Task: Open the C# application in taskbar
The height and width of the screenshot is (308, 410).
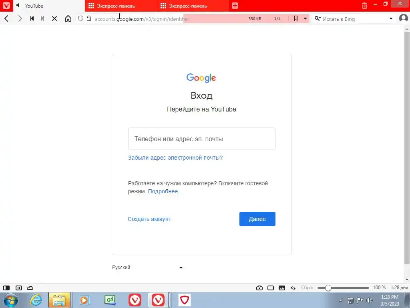Action: click(110, 300)
